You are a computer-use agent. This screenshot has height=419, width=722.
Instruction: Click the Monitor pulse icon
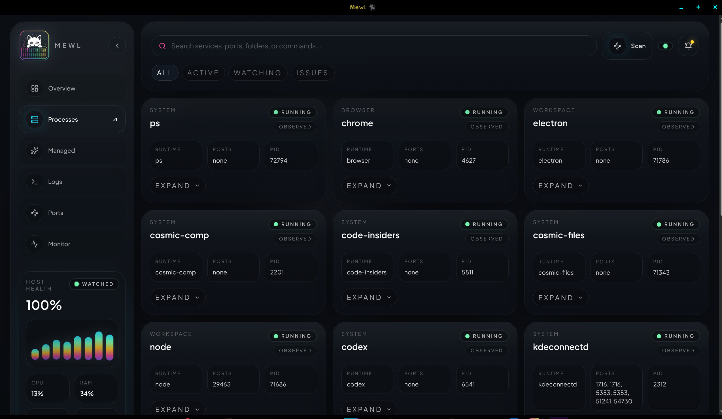click(x=35, y=244)
